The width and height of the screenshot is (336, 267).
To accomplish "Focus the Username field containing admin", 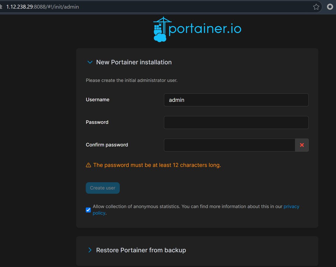I will (236, 100).
